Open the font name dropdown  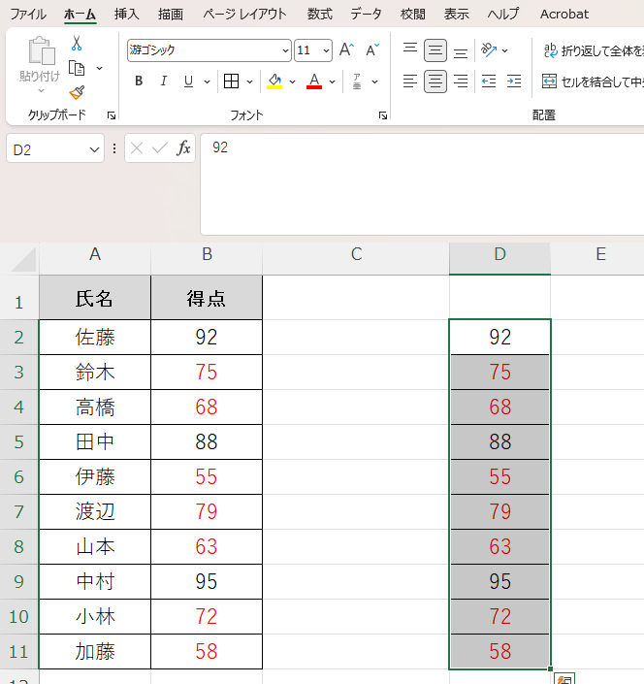tap(285, 50)
